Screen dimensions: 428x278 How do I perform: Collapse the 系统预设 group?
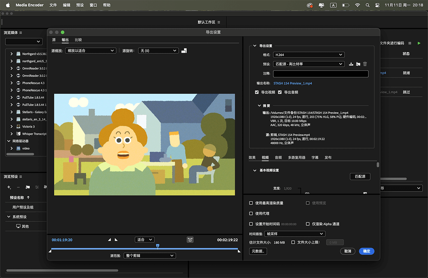point(9,217)
